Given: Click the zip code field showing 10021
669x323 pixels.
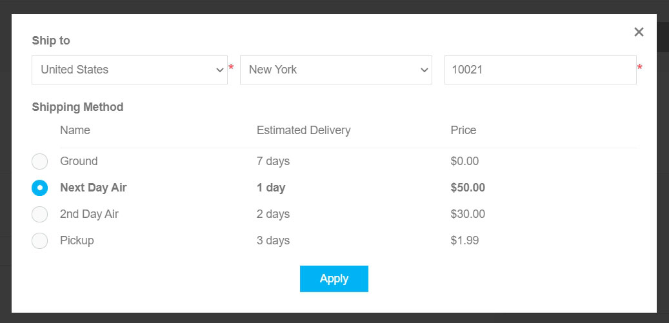Looking at the screenshot, I should [540, 70].
